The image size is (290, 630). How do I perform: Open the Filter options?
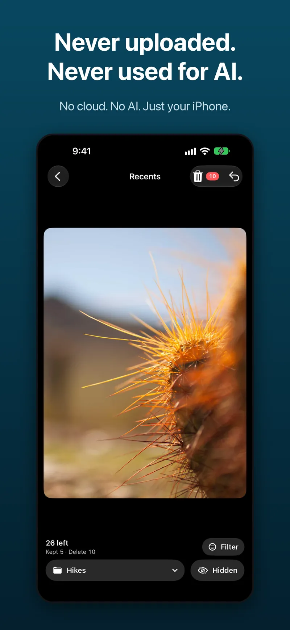pyautogui.click(x=223, y=547)
